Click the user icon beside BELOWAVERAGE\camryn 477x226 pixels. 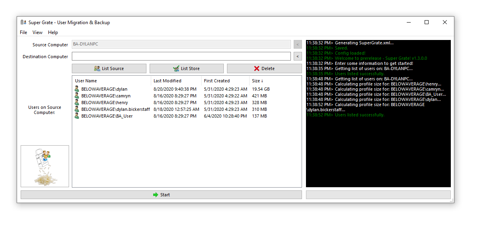click(77, 96)
